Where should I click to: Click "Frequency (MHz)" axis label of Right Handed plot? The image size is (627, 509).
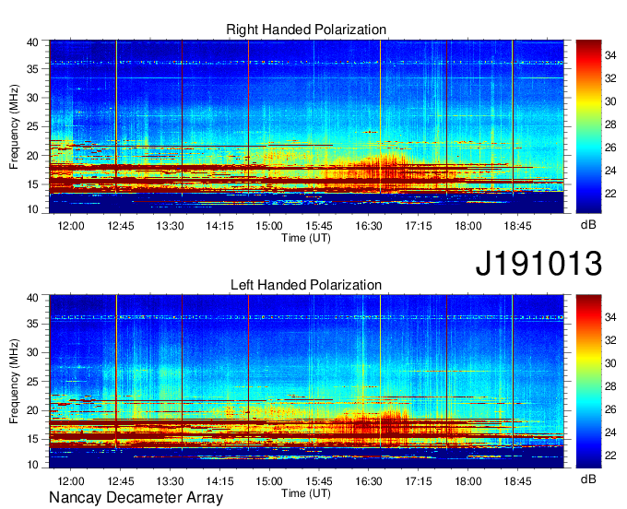pos(14,126)
